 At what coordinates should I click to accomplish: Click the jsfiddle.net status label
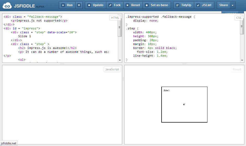[x=9, y=143]
